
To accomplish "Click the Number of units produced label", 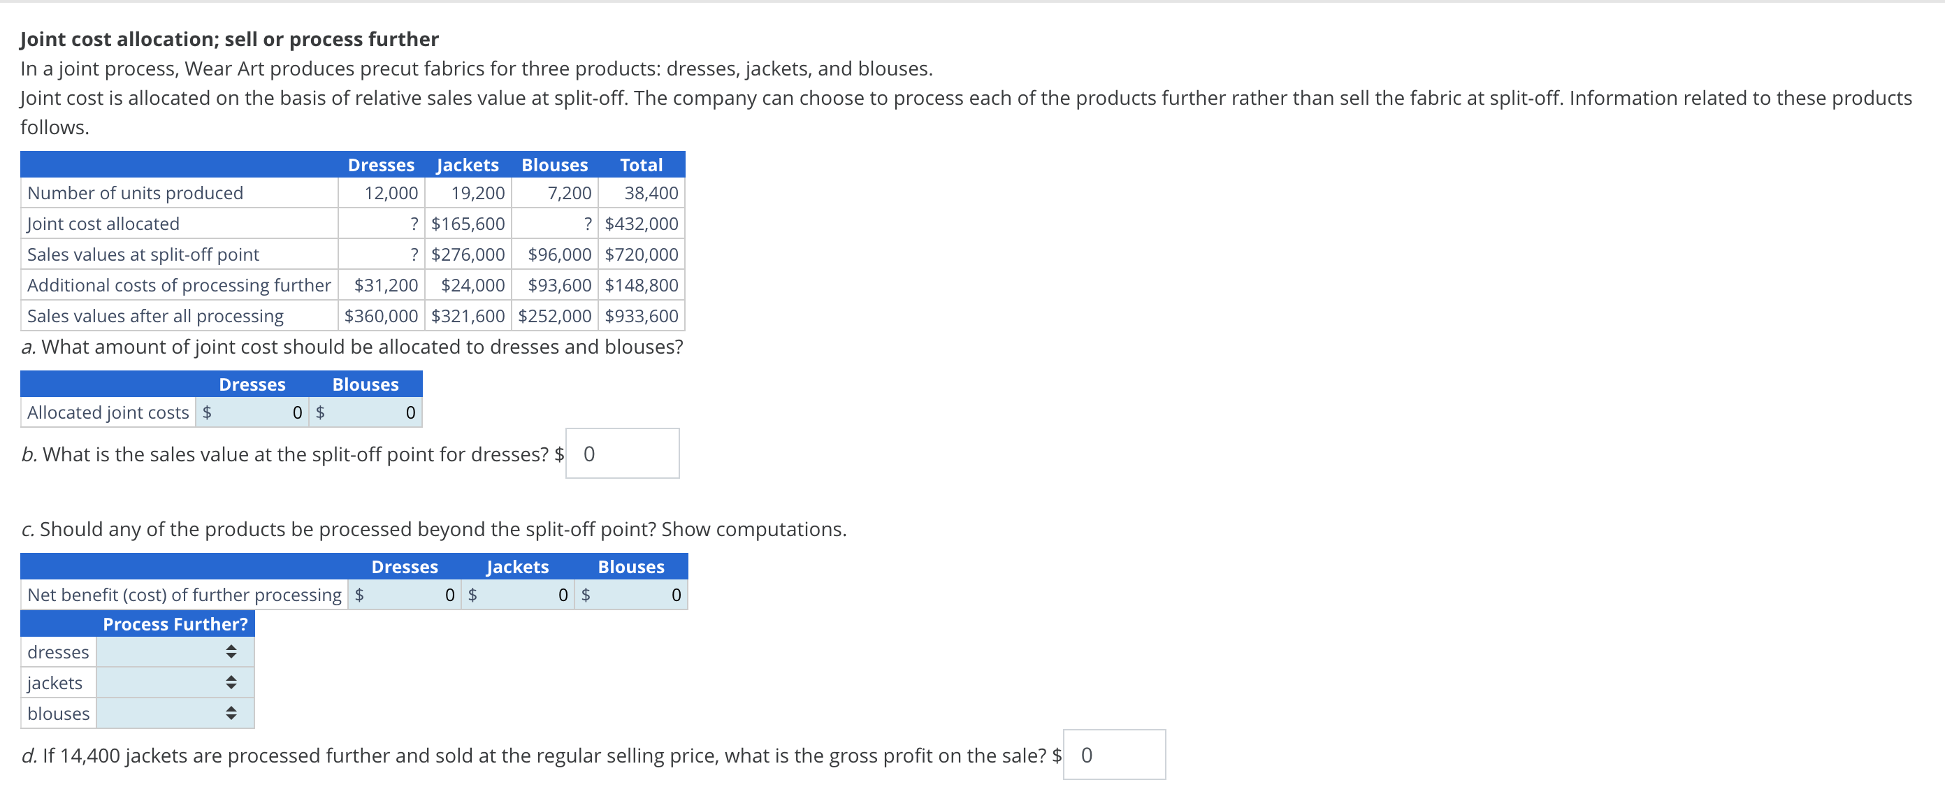I will 135,192.
